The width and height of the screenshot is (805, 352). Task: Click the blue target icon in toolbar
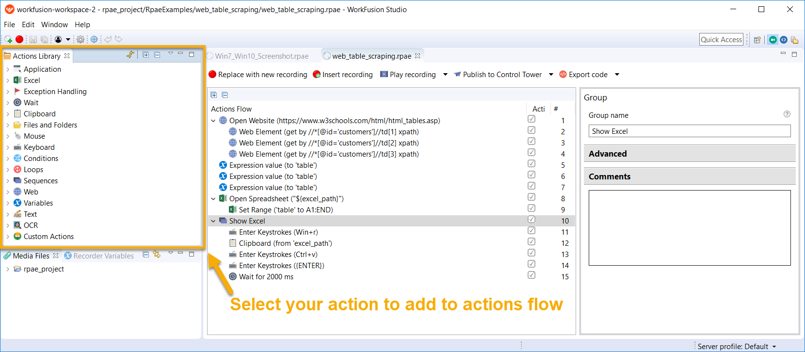(x=94, y=39)
